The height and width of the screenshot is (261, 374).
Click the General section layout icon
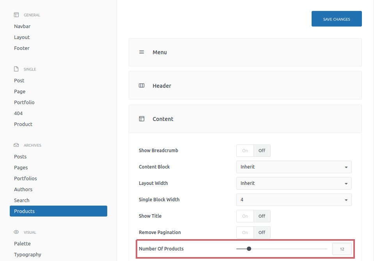[16, 15]
